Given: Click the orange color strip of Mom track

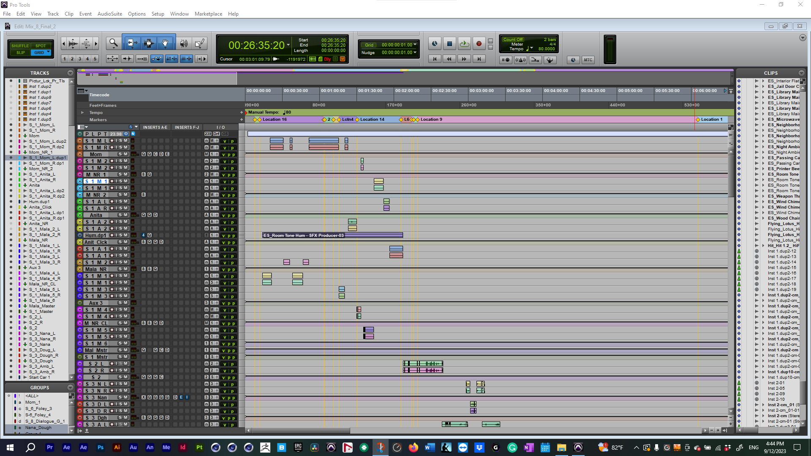Looking at the screenshot, I should point(19,136).
